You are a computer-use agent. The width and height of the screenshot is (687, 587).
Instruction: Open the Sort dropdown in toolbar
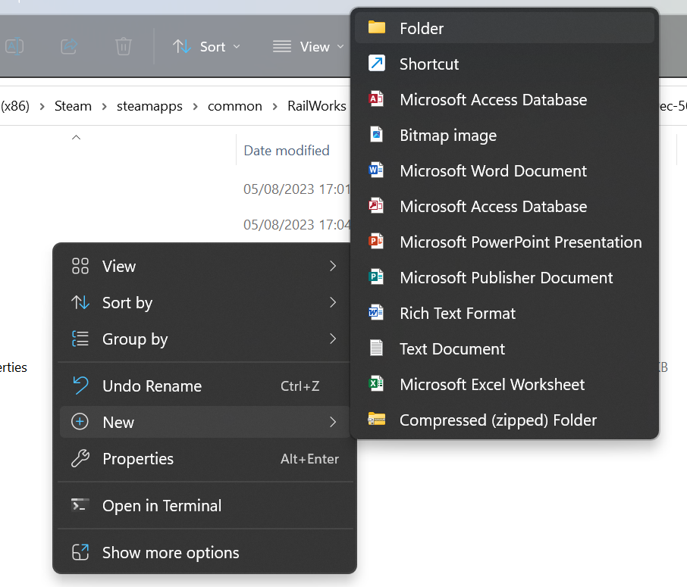(x=206, y=47)
